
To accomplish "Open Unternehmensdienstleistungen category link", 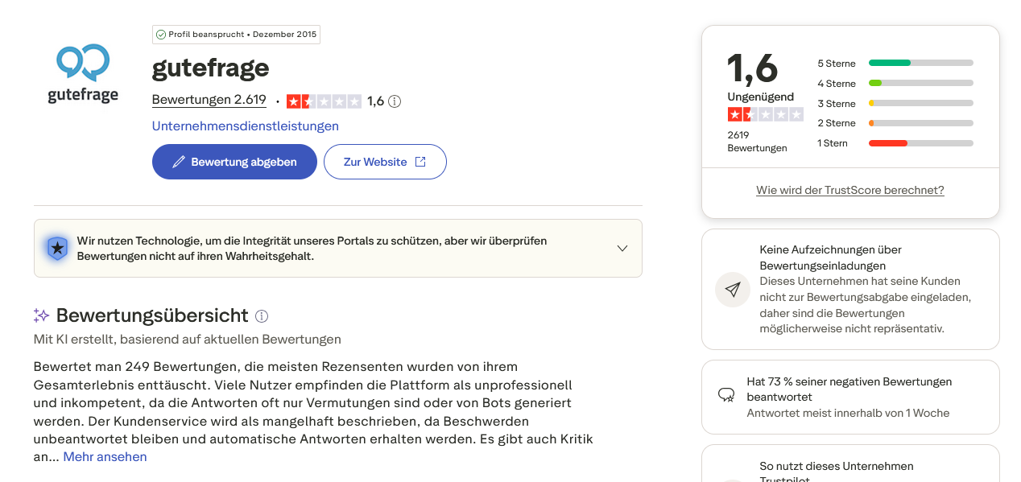I will (246, 126).
